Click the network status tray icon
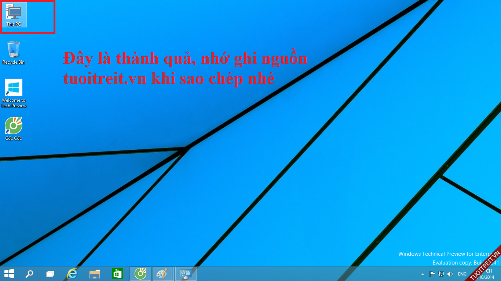 (x=441, y=274)
